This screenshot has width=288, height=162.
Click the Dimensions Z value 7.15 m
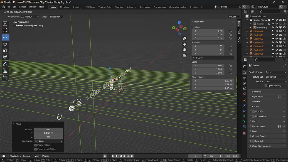(213, 88)
